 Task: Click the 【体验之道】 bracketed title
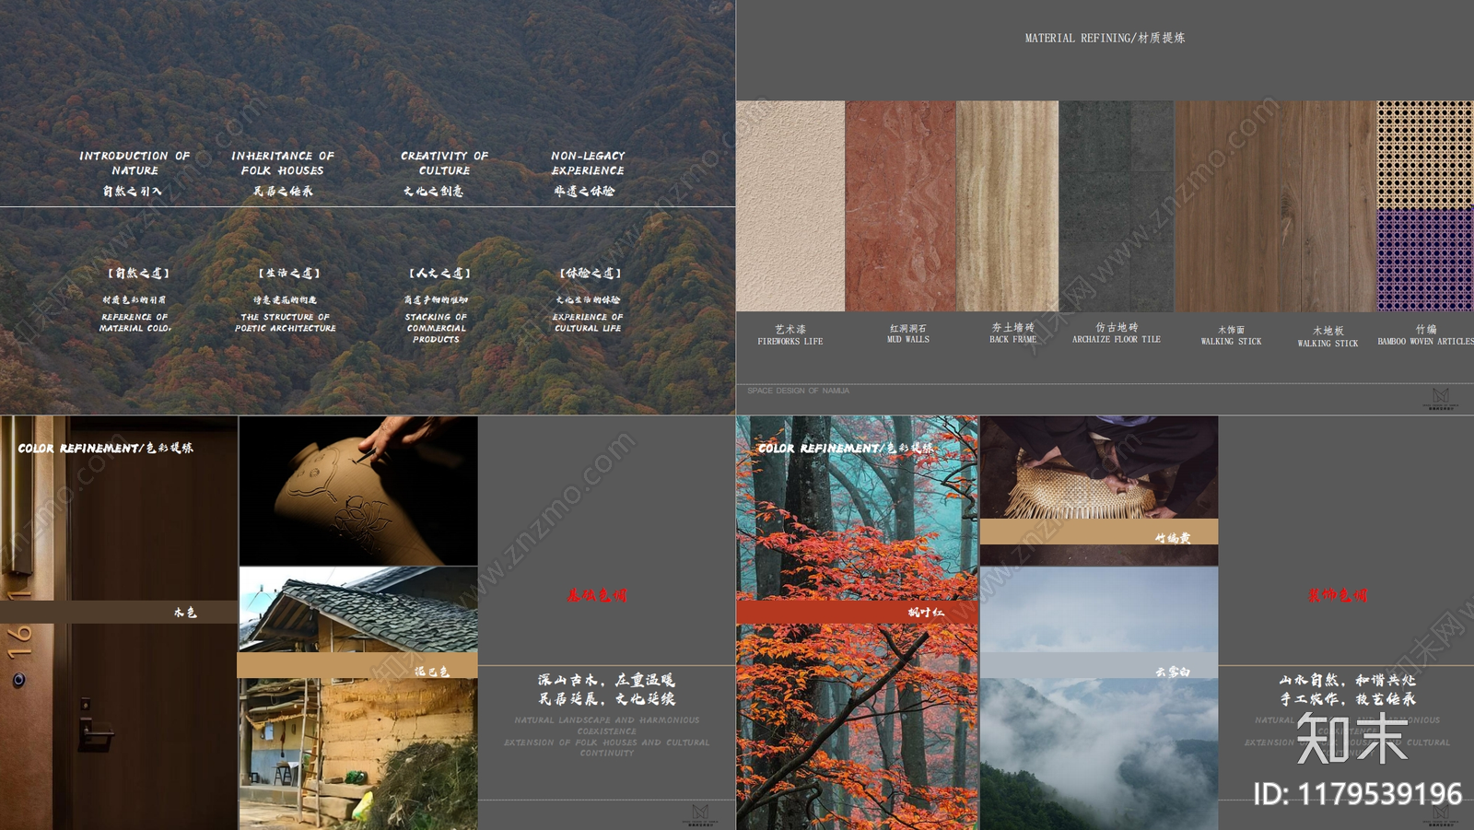click(591, 273)
